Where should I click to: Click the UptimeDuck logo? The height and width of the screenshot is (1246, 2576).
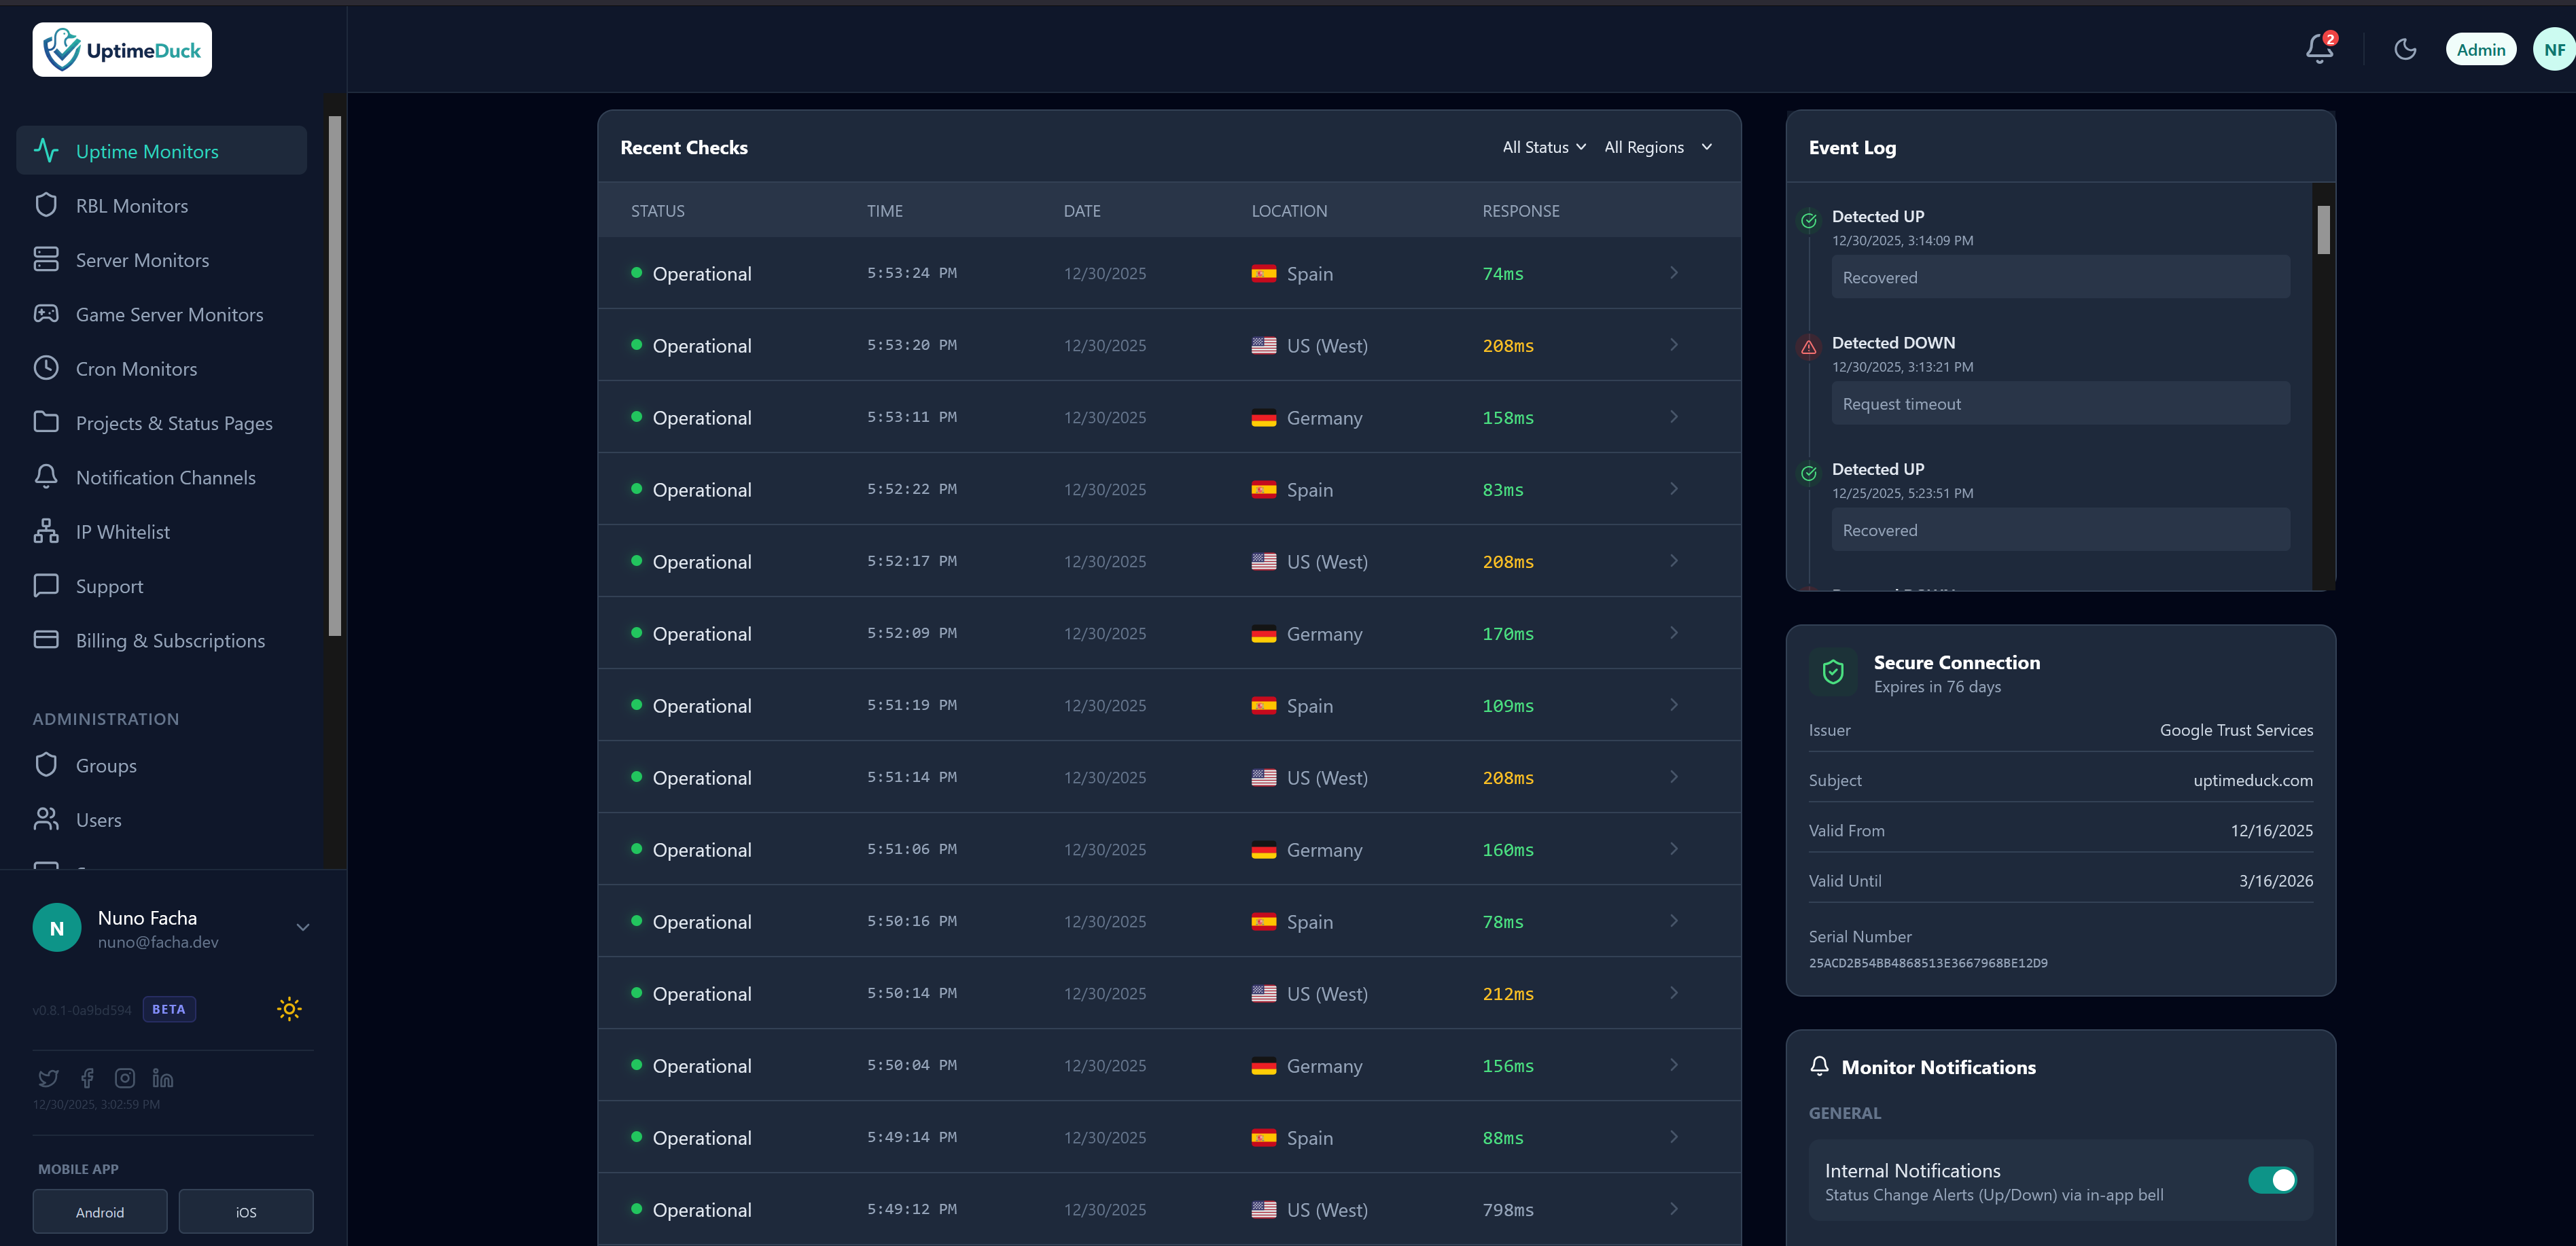tap(122, 50)
